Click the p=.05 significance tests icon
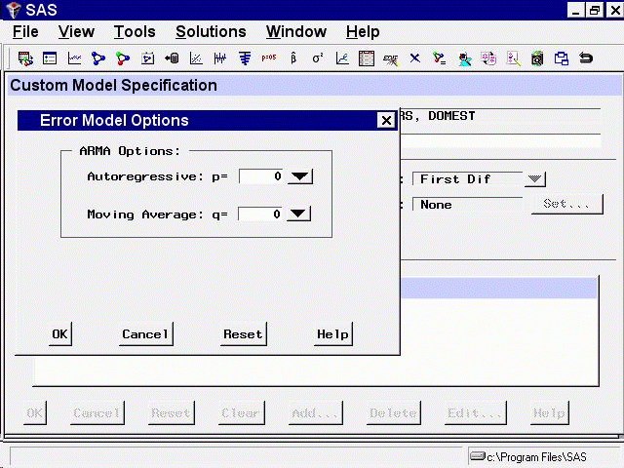Screen dimensions: 624x468 coord(269,58)
